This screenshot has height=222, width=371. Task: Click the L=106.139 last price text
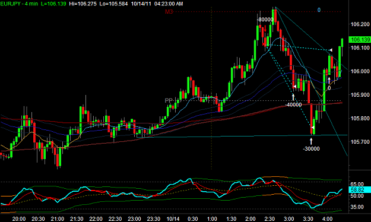pos(53,4)
